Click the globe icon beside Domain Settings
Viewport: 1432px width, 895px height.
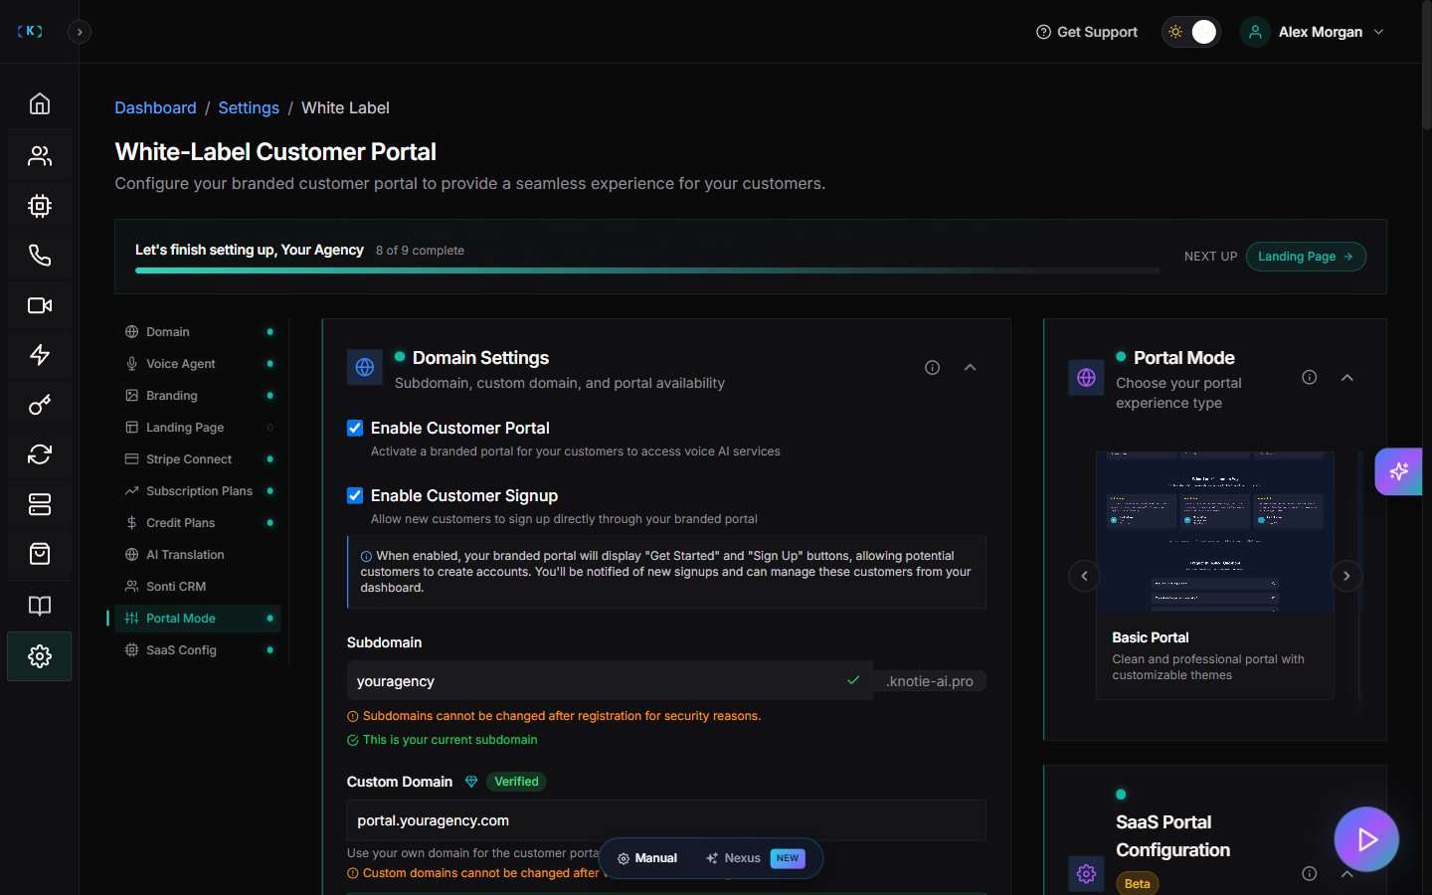point(365,367)
